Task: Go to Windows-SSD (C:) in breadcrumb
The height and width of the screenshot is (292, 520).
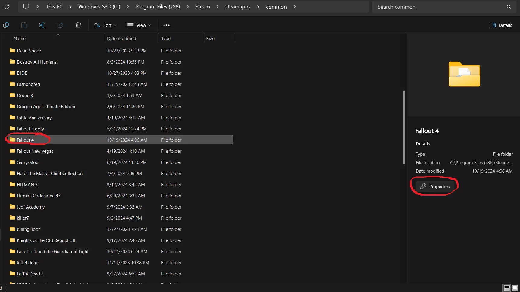Action: coord(99,7)
